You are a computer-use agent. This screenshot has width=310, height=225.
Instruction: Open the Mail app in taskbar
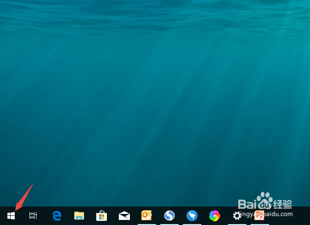(124, 216)
